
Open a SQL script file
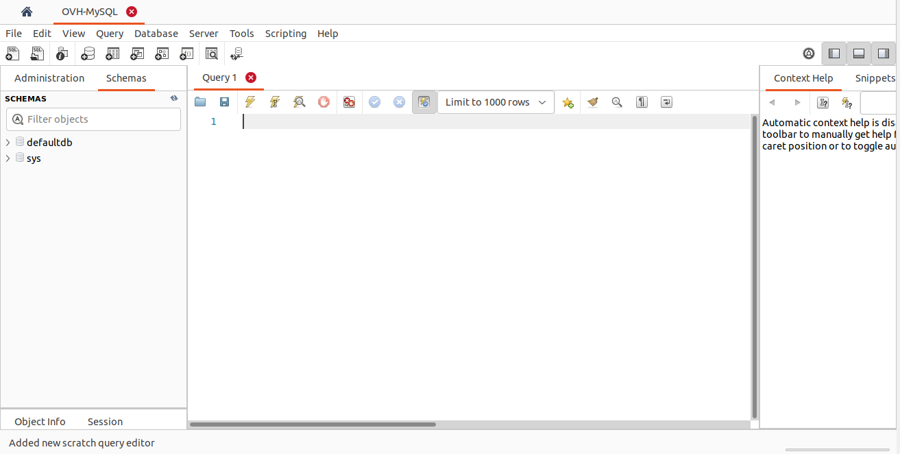37,53
